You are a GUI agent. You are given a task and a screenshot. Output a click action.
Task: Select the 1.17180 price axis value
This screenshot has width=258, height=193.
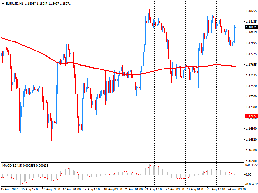251,107
